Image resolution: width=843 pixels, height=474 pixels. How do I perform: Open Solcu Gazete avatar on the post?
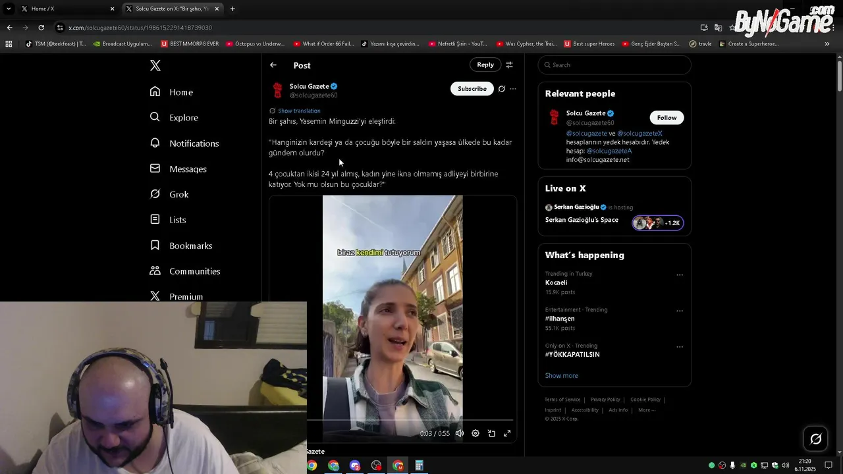(x=278, y=90)
